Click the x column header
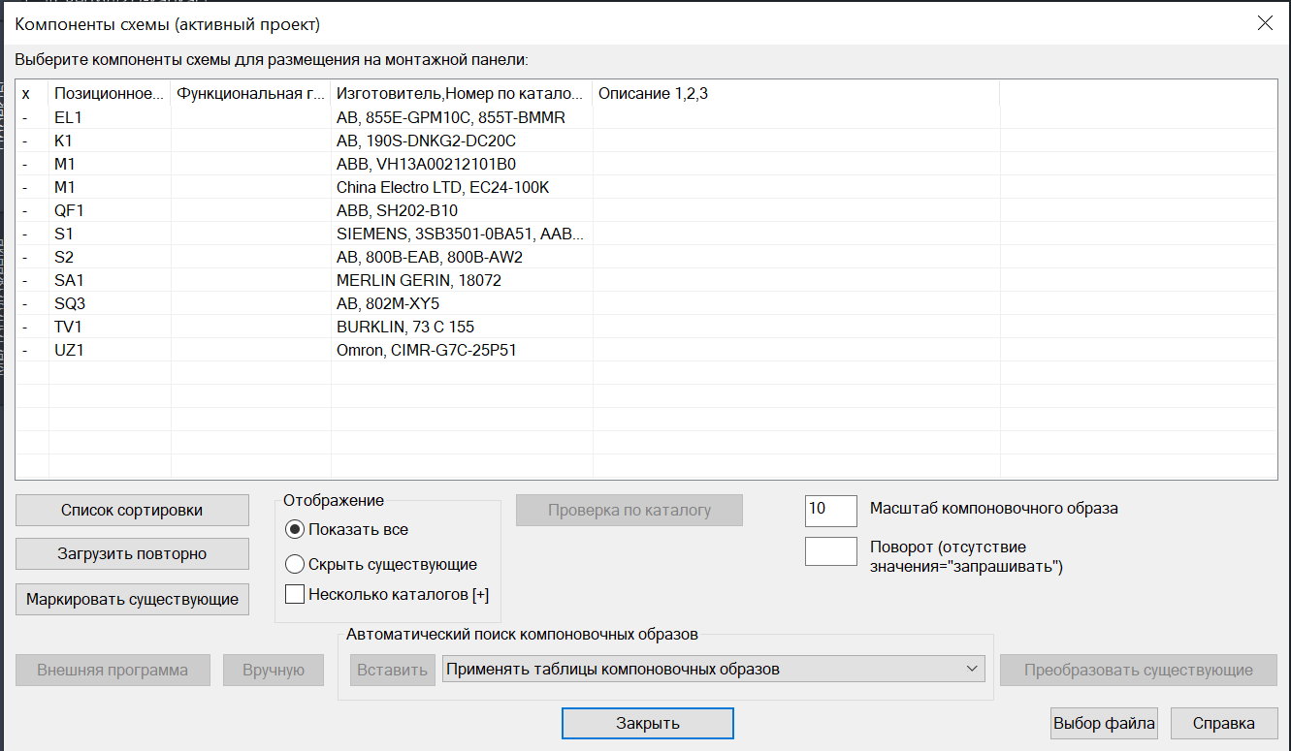Viewport: 1291px width, 751px height. pyautogui.click(x=33, y=94)
